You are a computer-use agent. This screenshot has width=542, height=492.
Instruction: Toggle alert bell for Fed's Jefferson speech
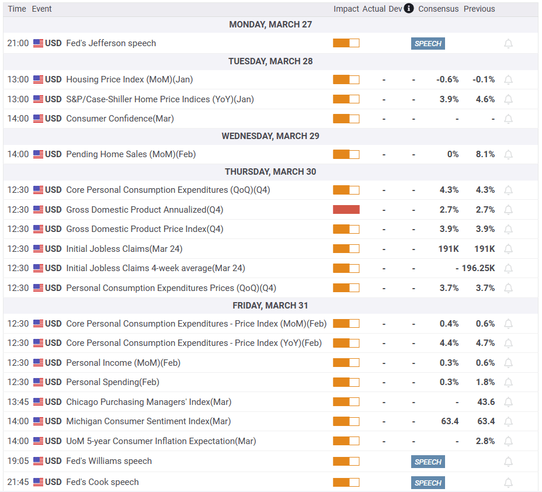coord(508,43)
